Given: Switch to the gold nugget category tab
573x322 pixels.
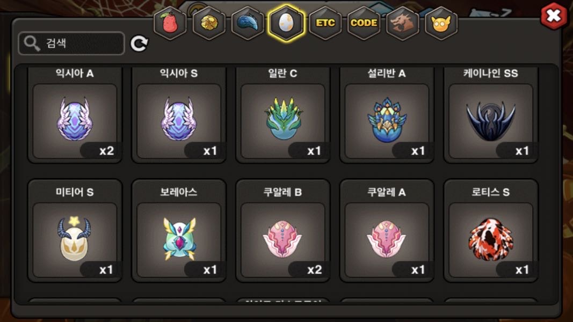Looking at the screenshot, I should click(209, 23).
